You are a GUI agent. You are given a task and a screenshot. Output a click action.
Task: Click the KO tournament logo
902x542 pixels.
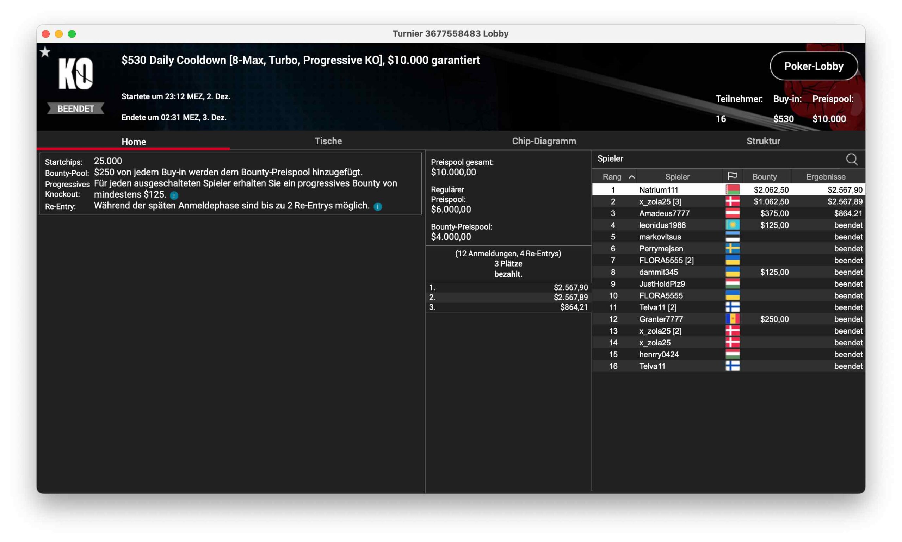click(76, 74)
